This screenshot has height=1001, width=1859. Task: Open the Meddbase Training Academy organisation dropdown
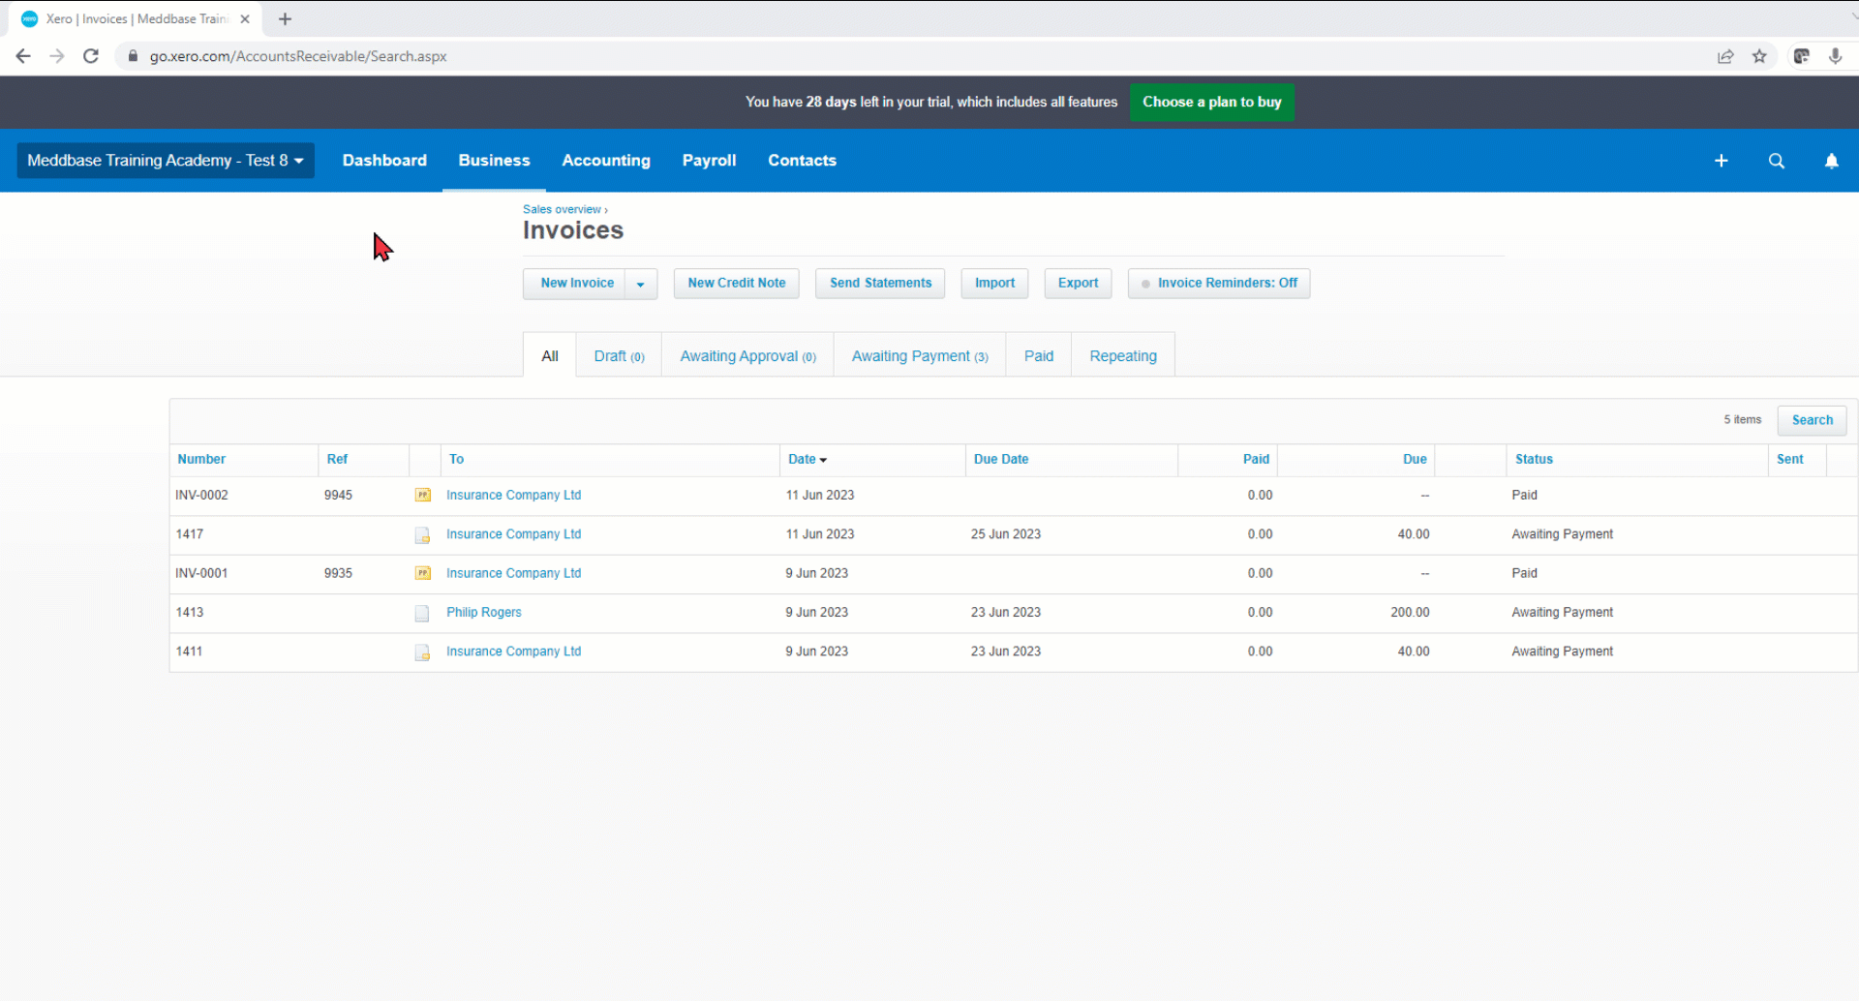tap(166, 161)
